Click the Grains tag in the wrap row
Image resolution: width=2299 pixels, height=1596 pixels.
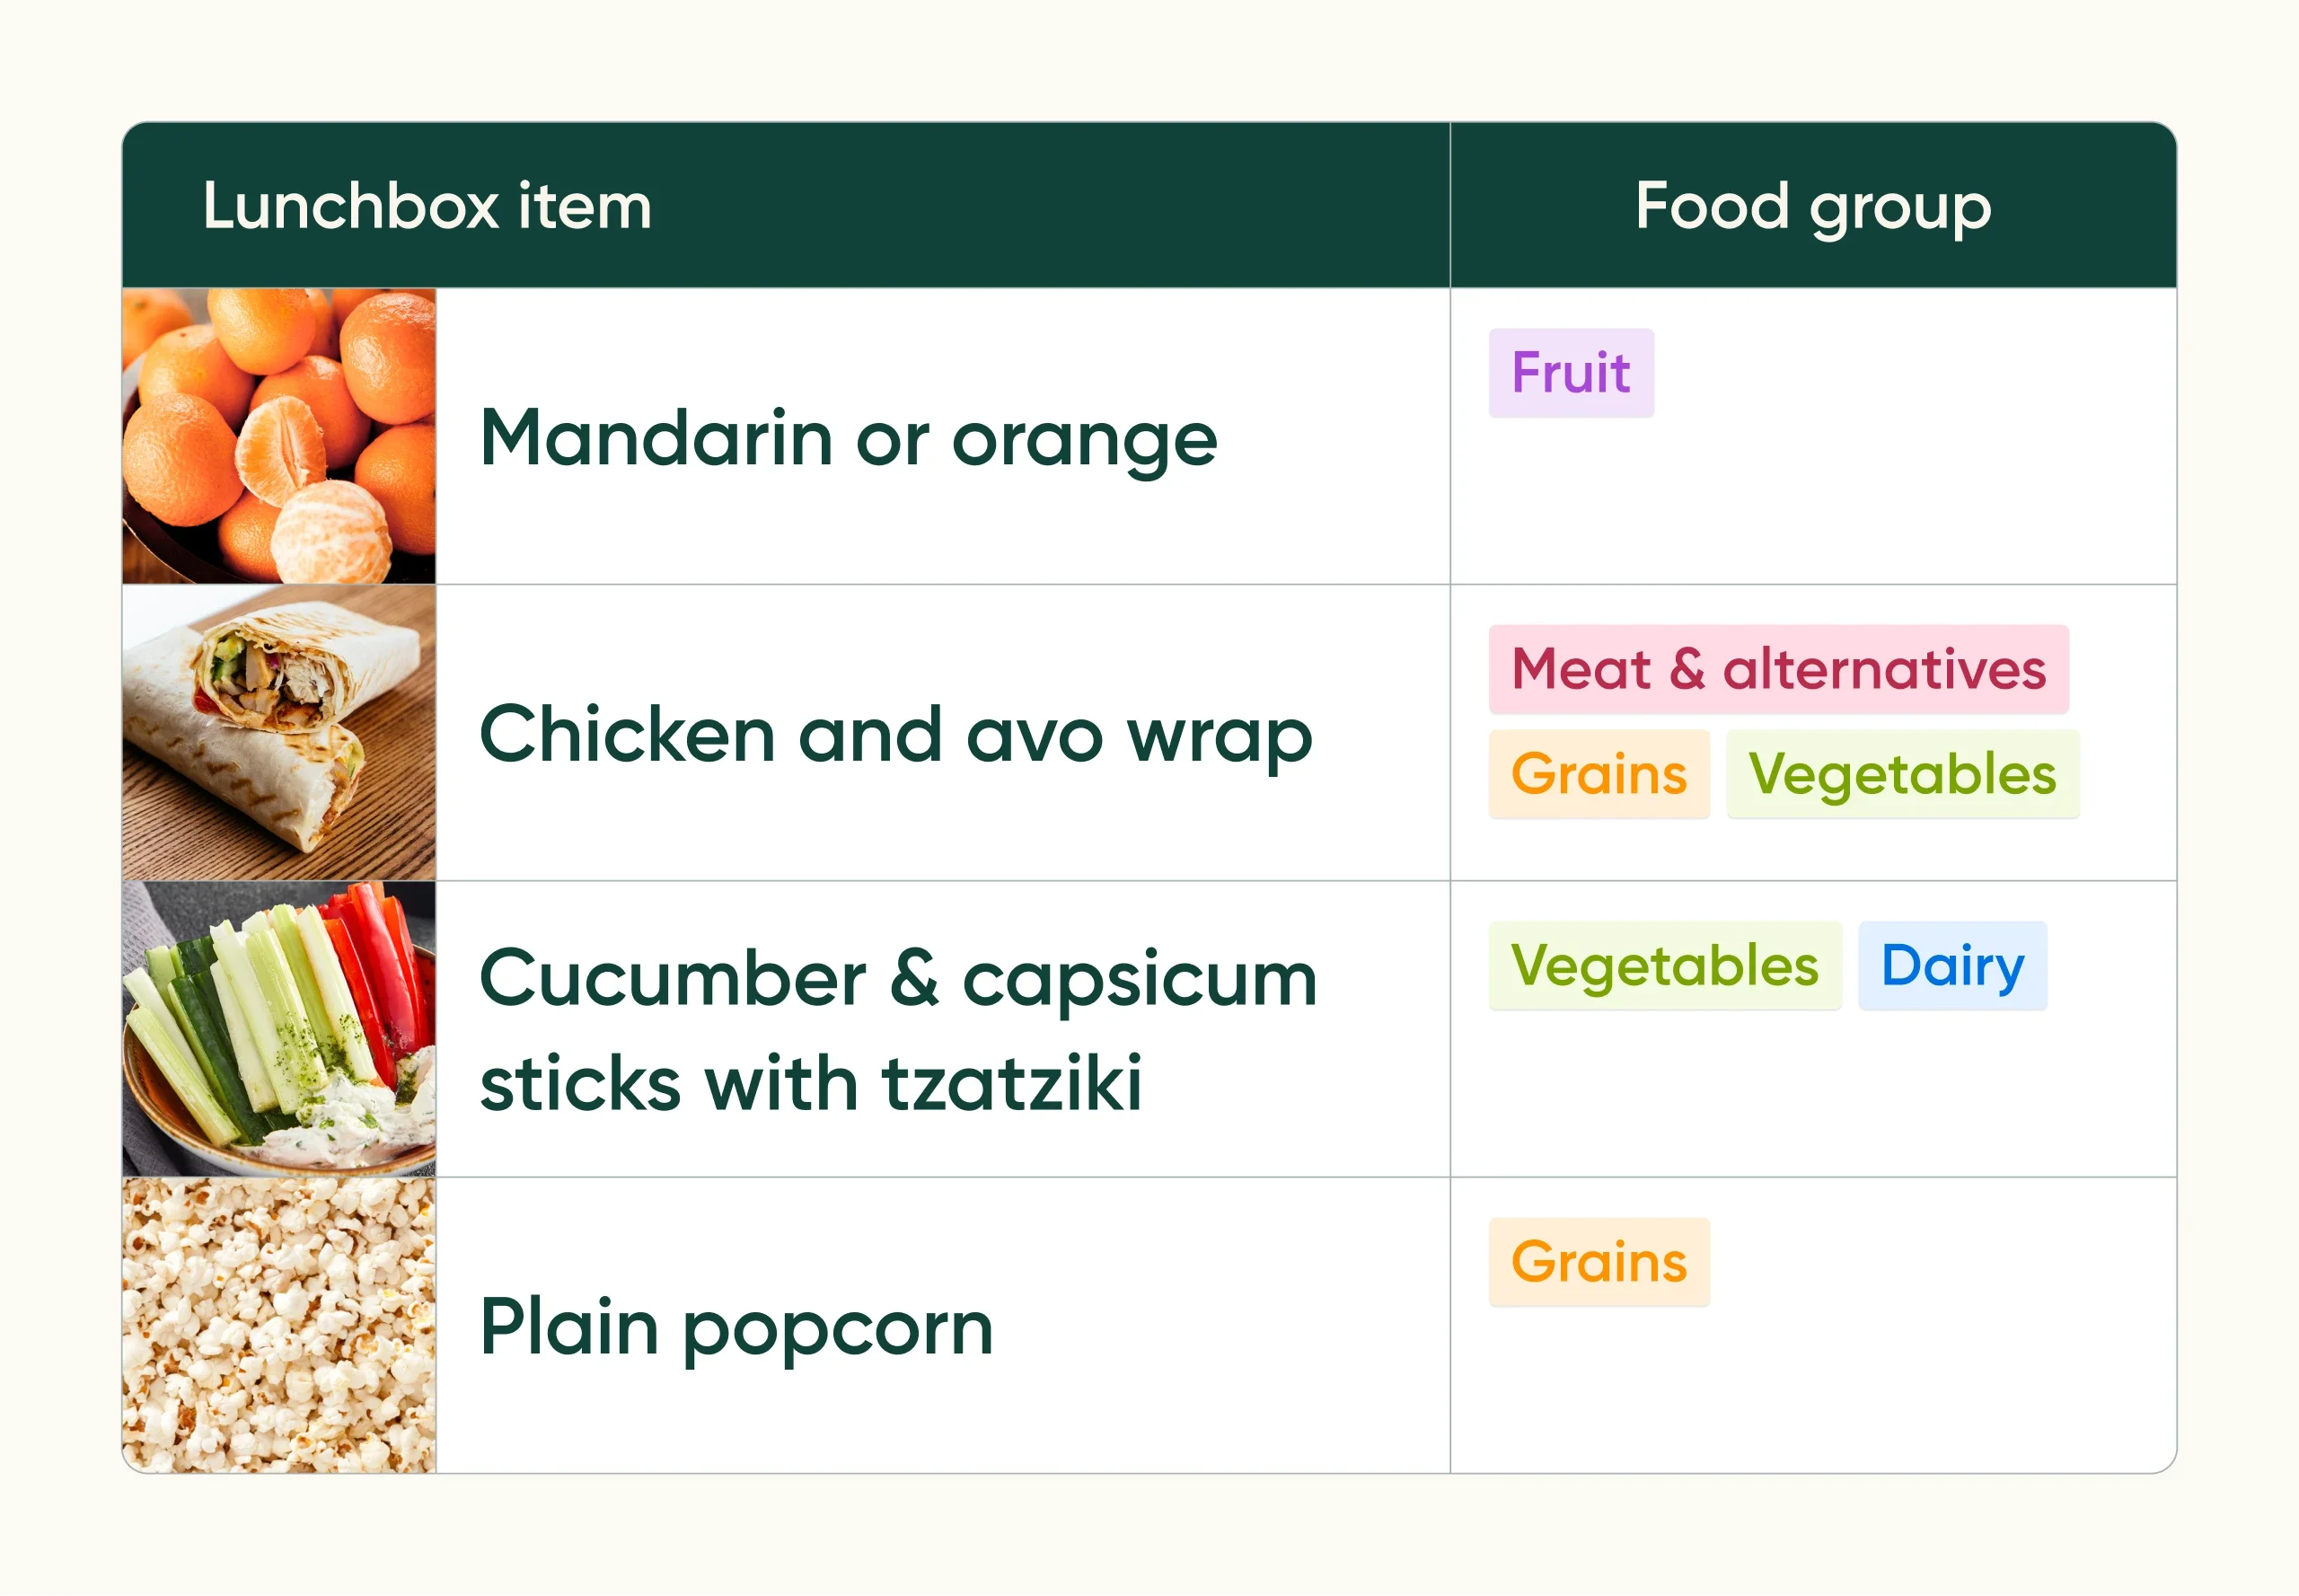[1598, 774]
